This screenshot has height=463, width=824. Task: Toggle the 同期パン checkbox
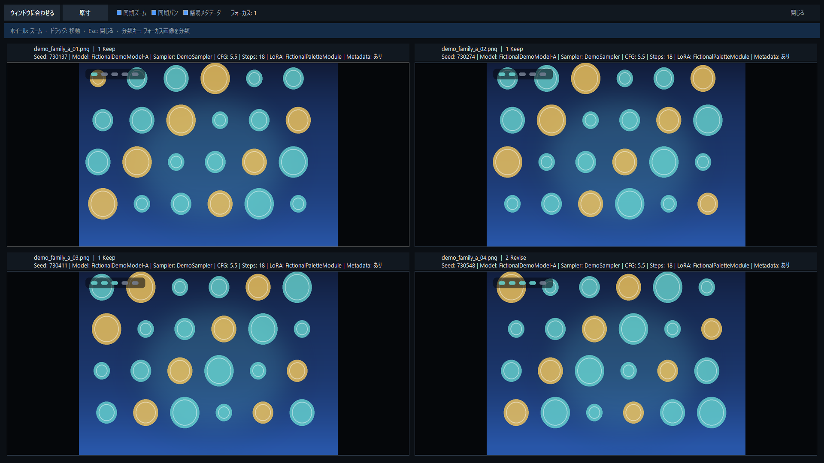point(165,13)
